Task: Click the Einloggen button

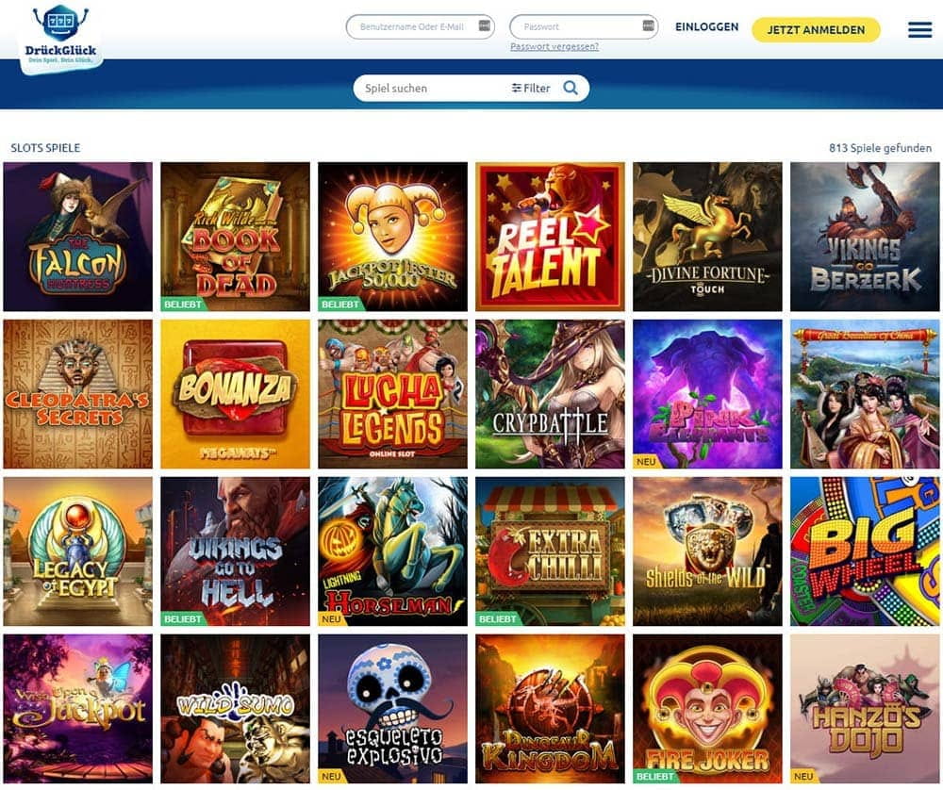Action: pyautogui.click(x=706, y=27)
